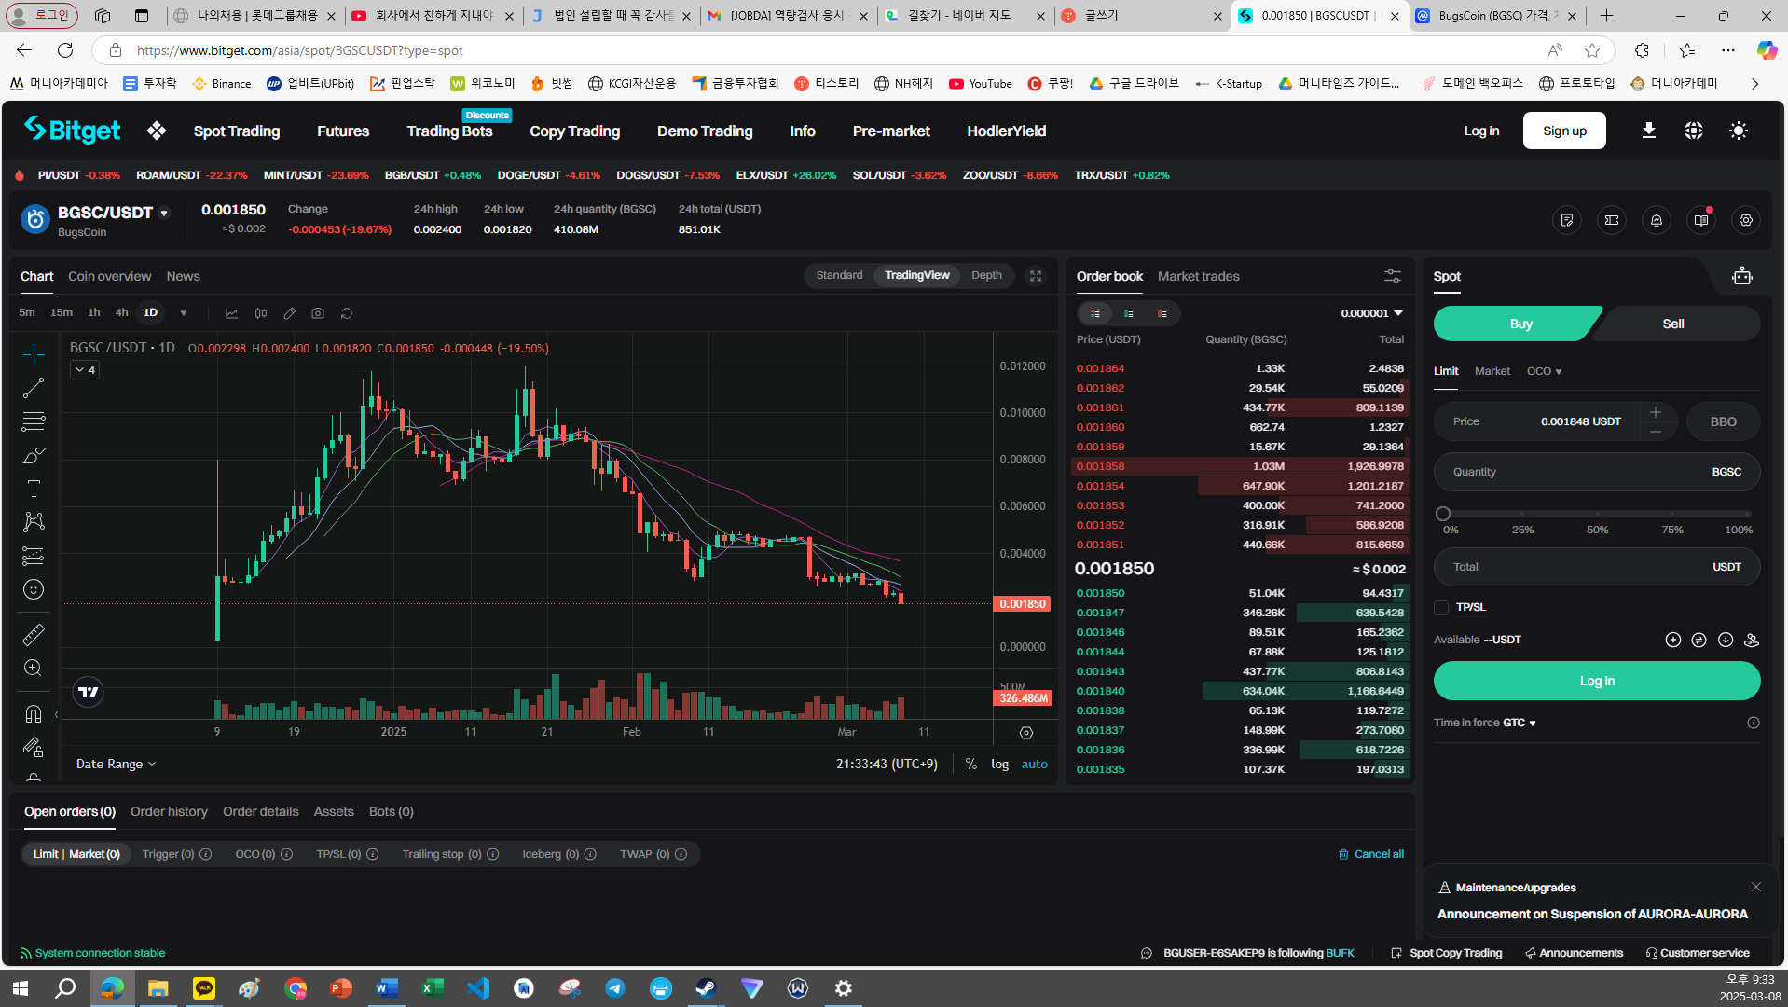This screenshot has height=1007, width=1788.
Task: Expand the OCO order type dropdown
Action: [x=1544, y=371]
